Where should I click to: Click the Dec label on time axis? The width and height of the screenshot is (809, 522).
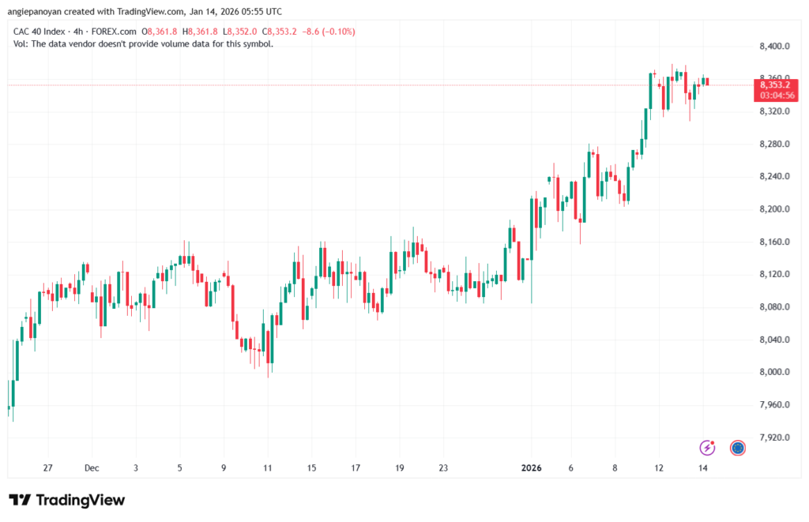[x=92, y=468]
